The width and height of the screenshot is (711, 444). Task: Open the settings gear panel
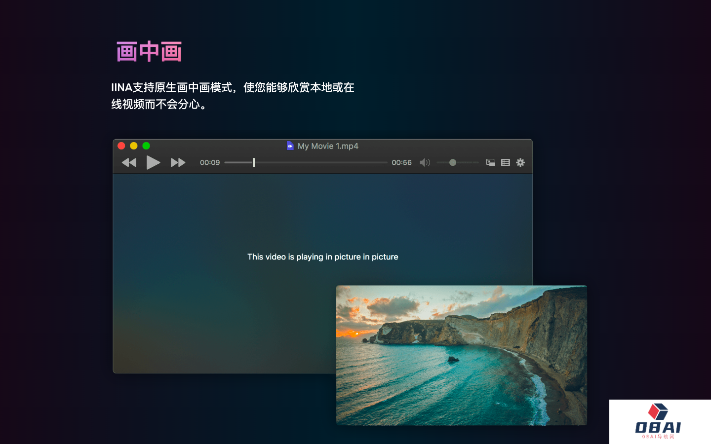(520, 162)
